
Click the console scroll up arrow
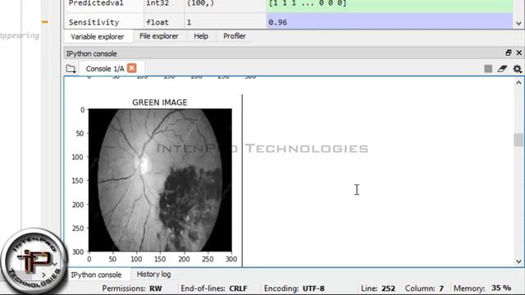pyautogui.click(x=518, y=83)
